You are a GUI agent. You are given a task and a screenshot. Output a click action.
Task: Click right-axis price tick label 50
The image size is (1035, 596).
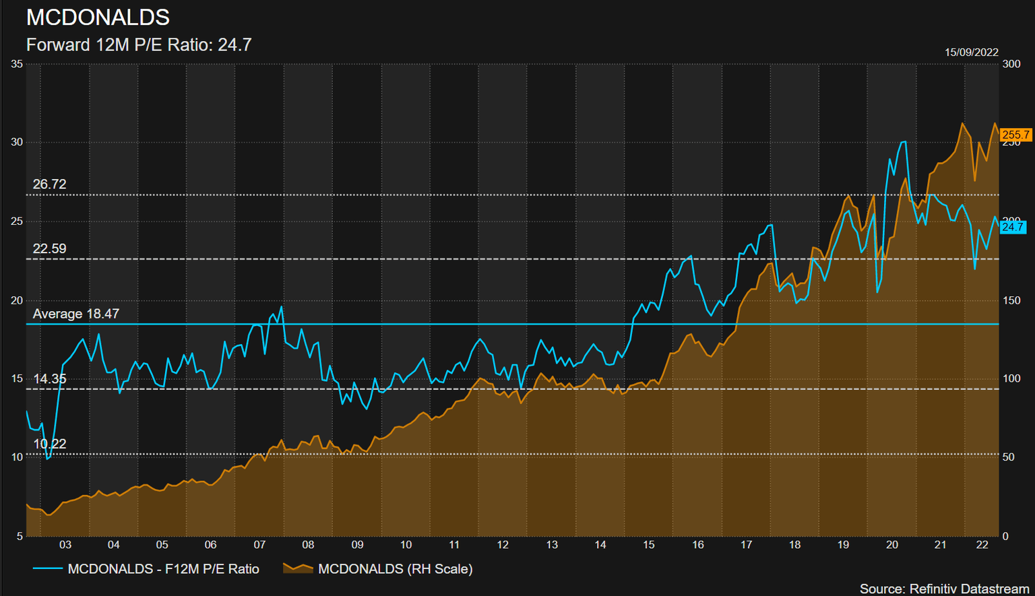[x=1009, y=457]
